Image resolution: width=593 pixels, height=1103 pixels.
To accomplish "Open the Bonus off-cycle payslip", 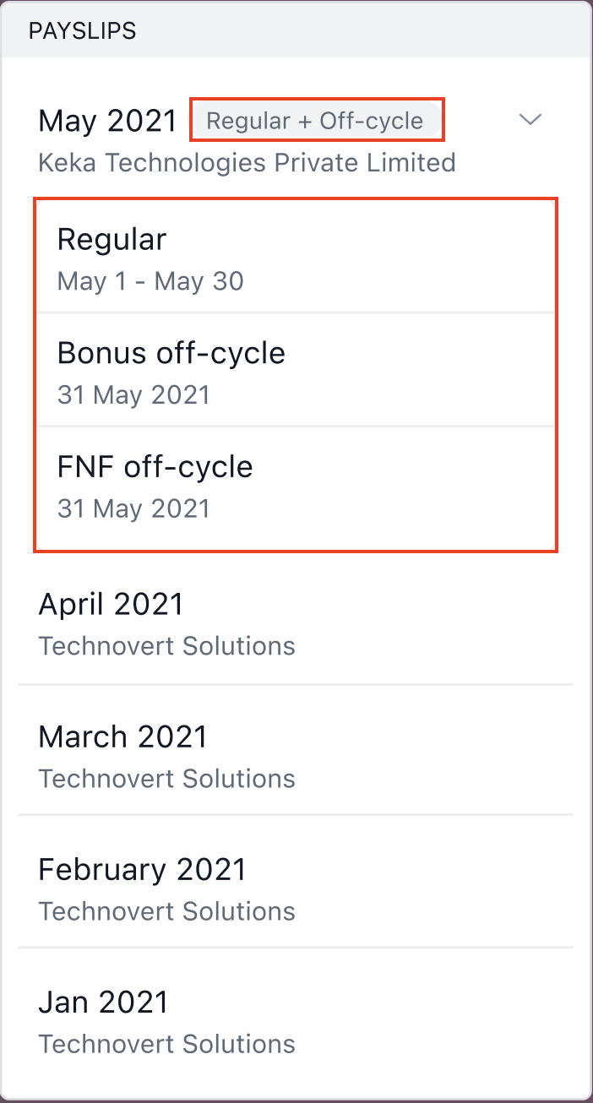I will 294,370.
